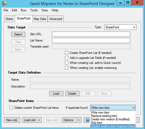
Task: Click the Select data target button
Action: tap(18, 34)
